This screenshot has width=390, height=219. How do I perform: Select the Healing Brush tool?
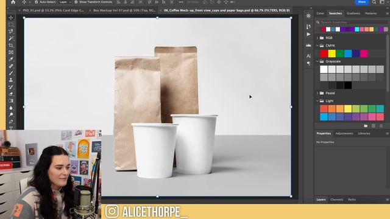click(11, 66)
